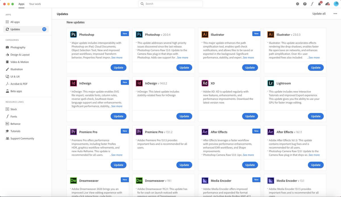This screenshot has width=341, height=197.
Task: Open the Creative Cloud preferences gear
Action: [297, 4]
